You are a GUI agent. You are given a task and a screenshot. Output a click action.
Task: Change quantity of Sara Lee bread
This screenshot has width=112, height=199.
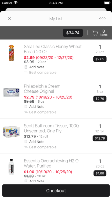[x=100, y=47]
